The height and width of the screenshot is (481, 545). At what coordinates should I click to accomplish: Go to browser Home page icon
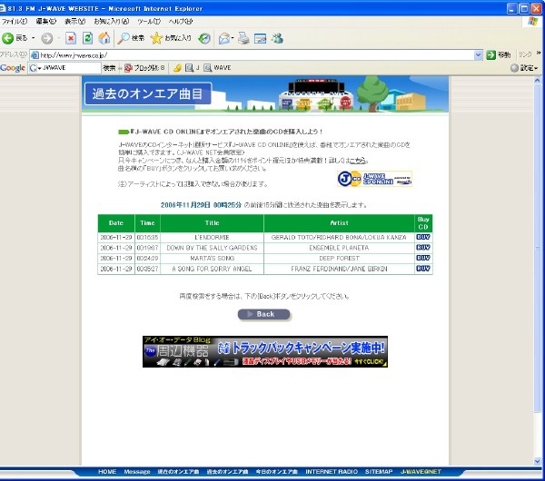point(104,38)
